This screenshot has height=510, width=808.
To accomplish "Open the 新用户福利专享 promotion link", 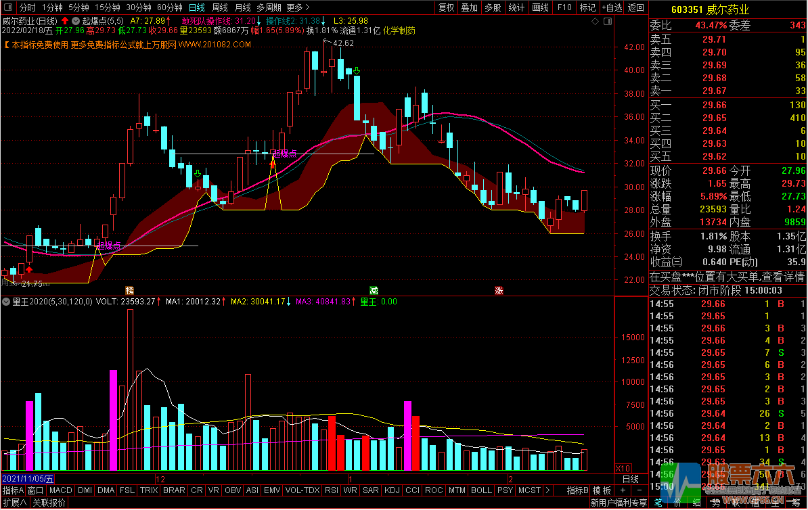I will [619, 503].
